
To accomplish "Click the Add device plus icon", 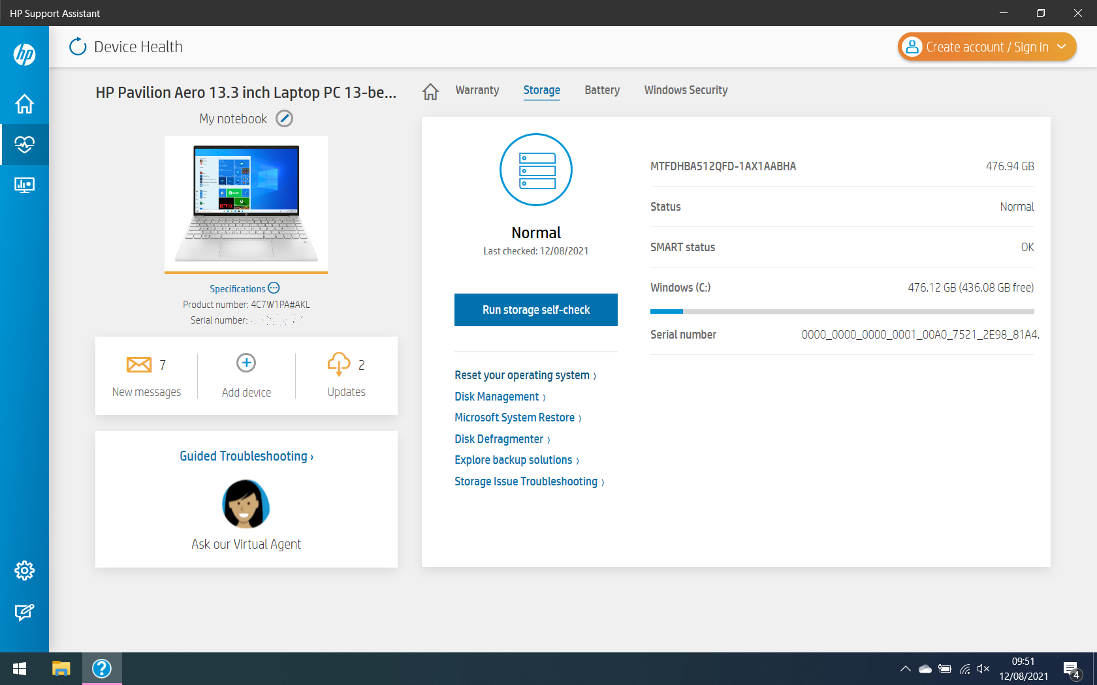I will [246, 363].
